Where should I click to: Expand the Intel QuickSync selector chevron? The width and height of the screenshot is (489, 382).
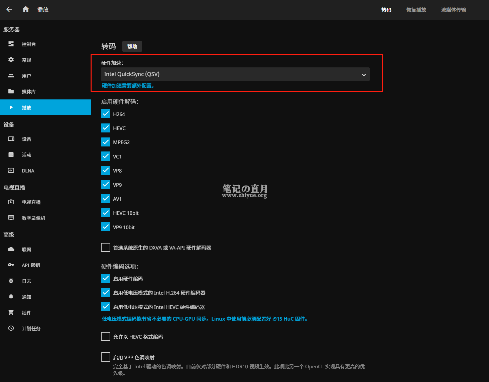point(364,74)
